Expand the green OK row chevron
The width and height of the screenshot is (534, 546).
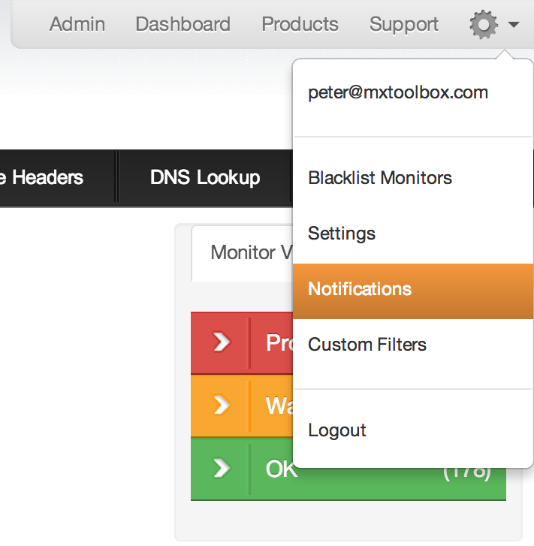221,469
